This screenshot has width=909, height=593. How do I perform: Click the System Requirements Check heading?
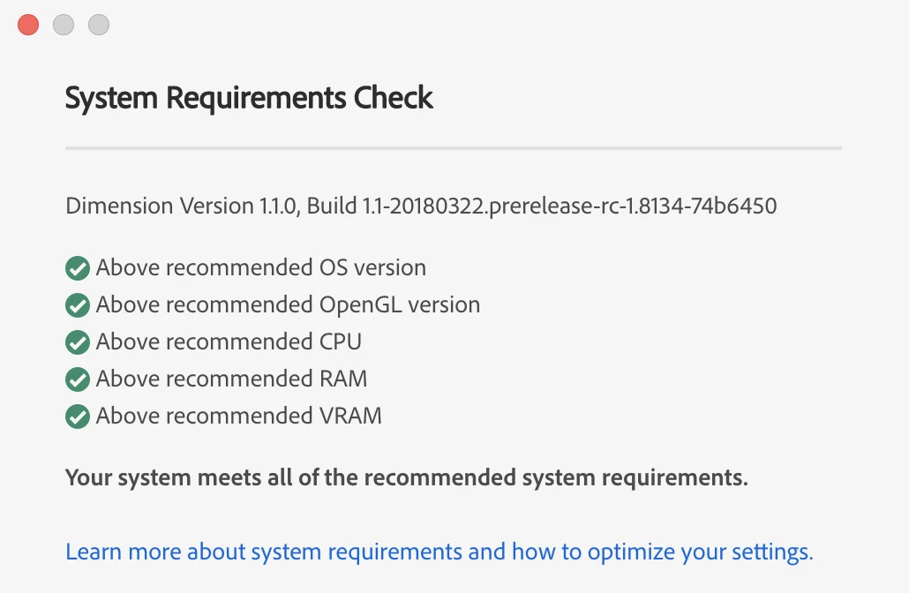click(249, 97)
